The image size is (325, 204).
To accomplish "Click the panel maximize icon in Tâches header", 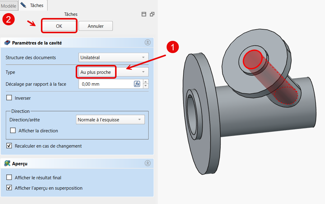I will tap(144, 14).
